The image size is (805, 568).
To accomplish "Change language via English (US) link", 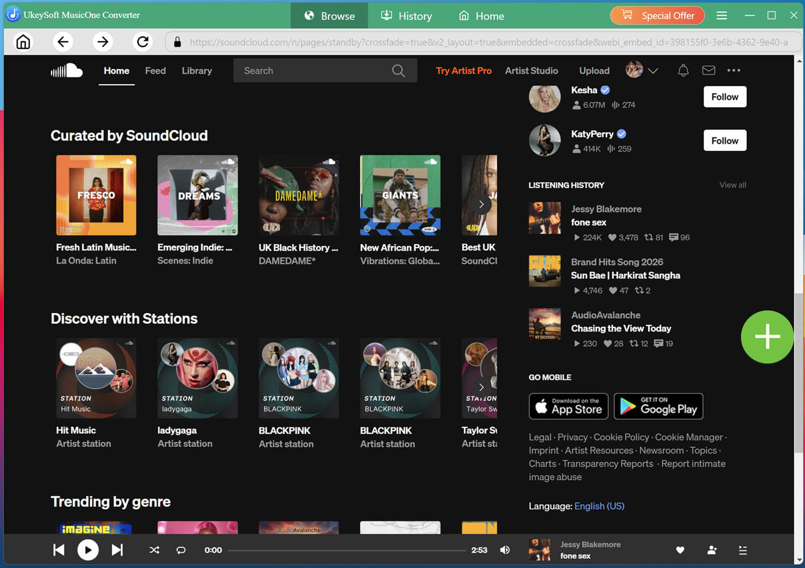I will pos(599,506).
